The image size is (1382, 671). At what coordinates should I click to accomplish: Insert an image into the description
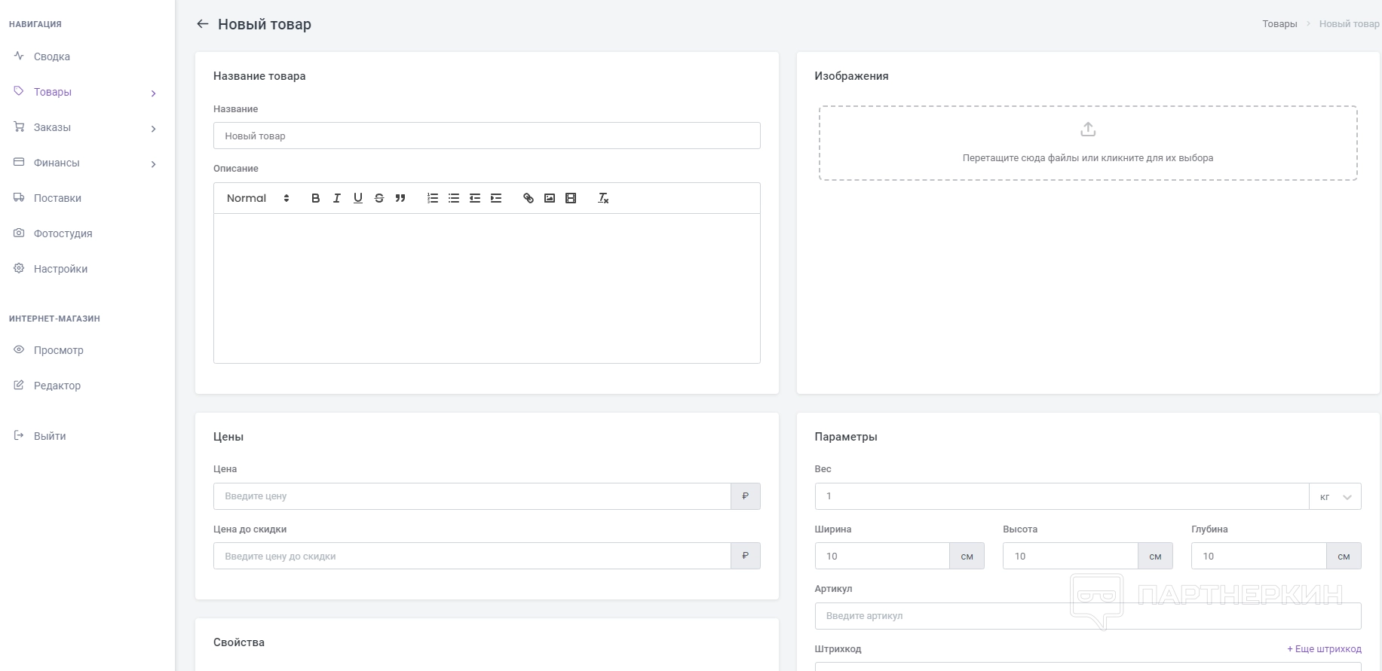pos(549,198)
